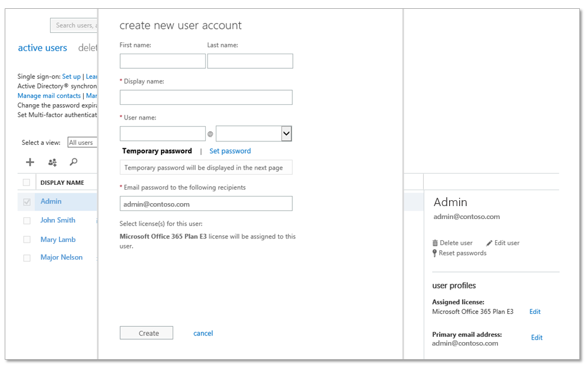Click the key icon for Reset passwords

pyautogui.click(x=435, y=253)
